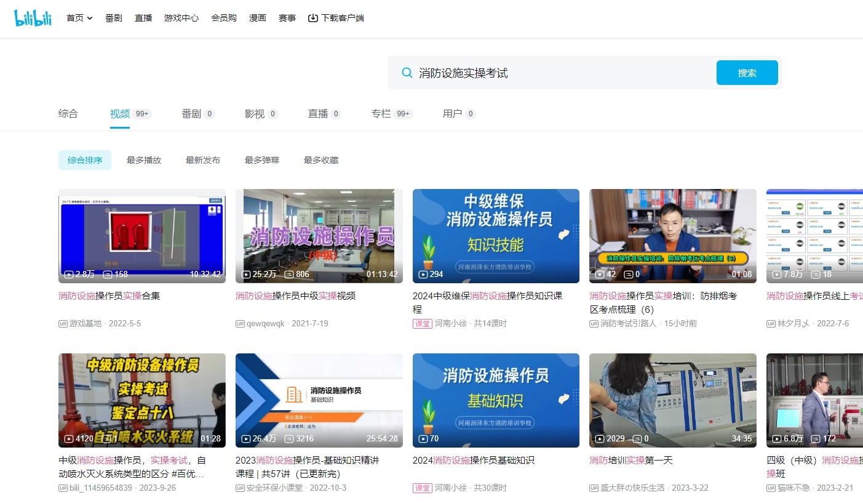
Task: Click the blue 搜索 button
Action: pos(747,73)
